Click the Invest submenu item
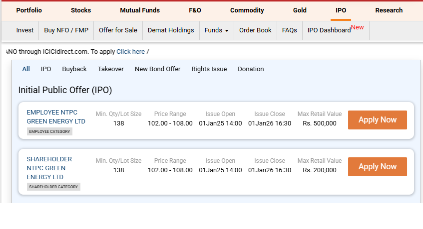The height and width of the screenshot is (229, 423). click(x=25, y=30)
